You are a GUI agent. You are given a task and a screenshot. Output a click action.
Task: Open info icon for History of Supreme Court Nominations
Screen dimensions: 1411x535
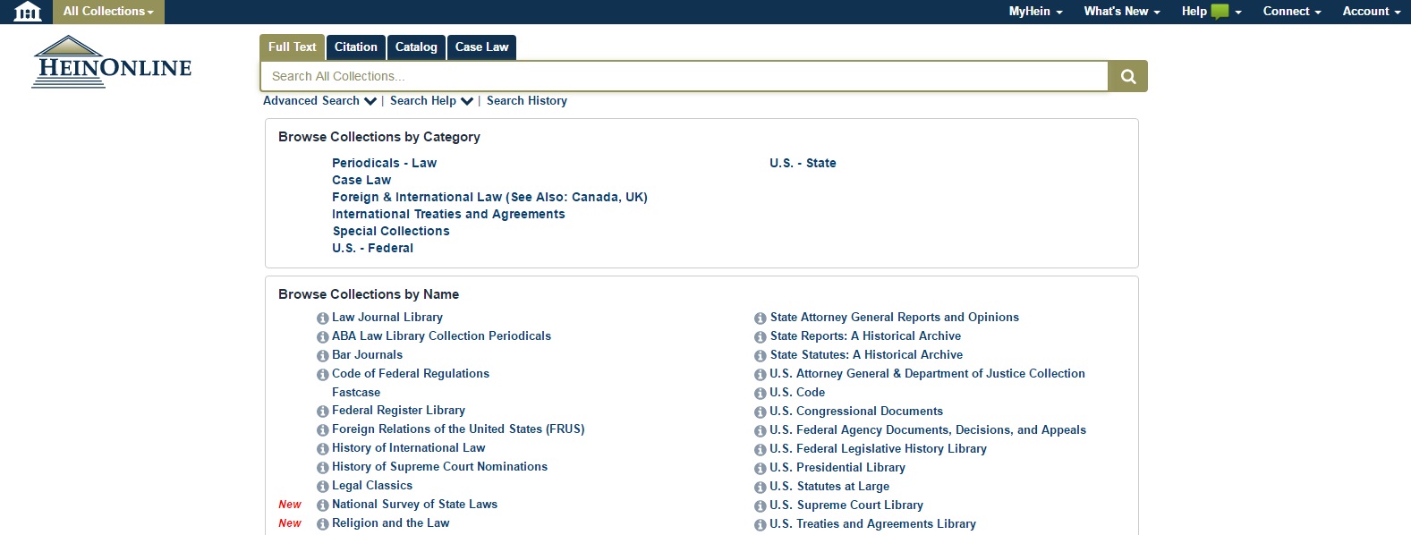[323, 468]
